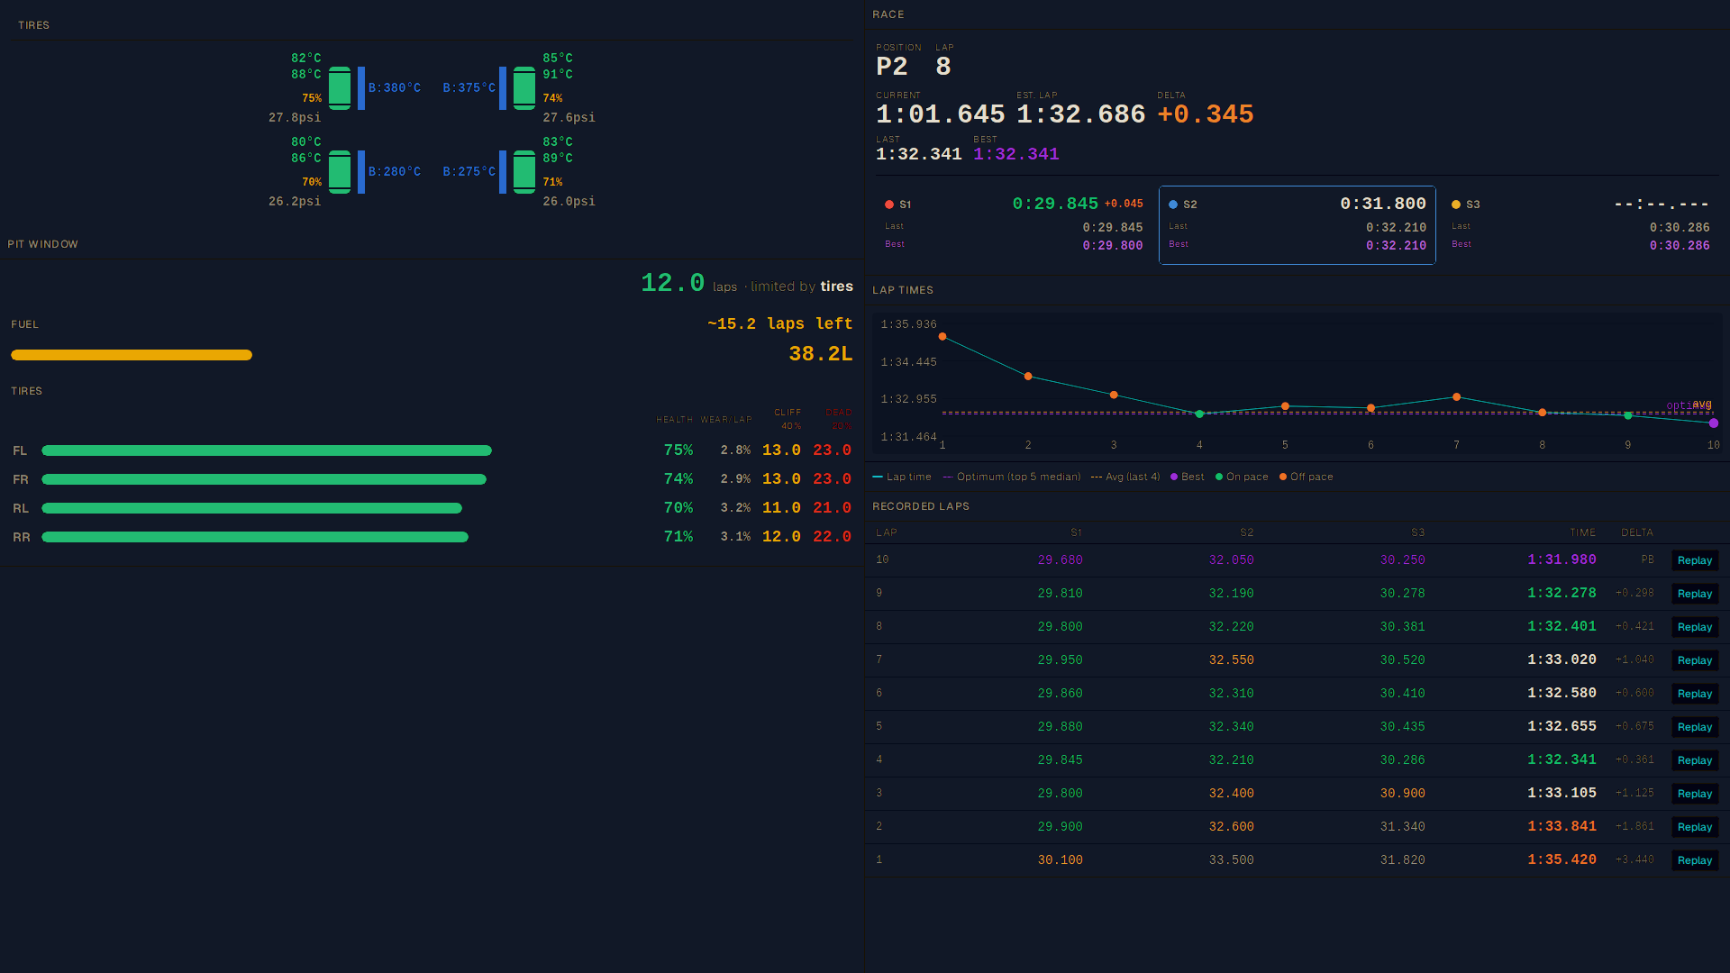Click the front-left brake bar B:380°C

pos(361,88)
